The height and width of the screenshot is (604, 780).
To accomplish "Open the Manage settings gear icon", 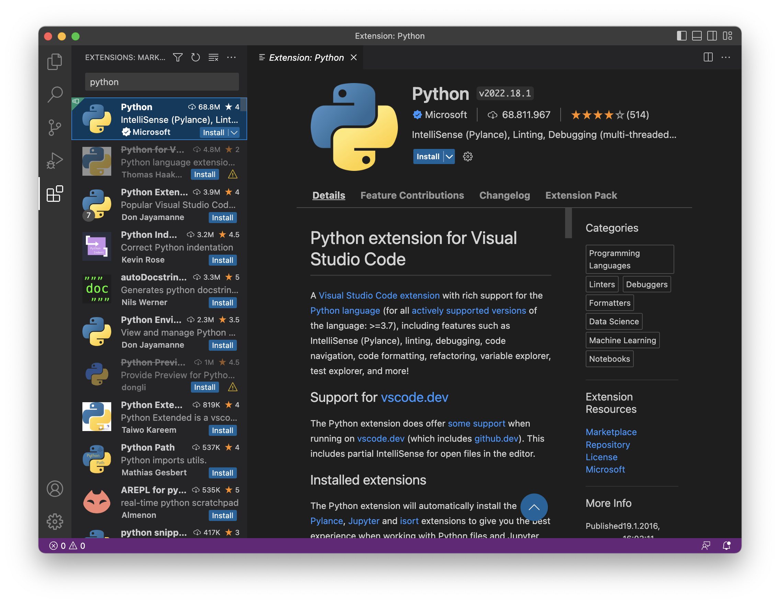I will click(x=55, y=522).
